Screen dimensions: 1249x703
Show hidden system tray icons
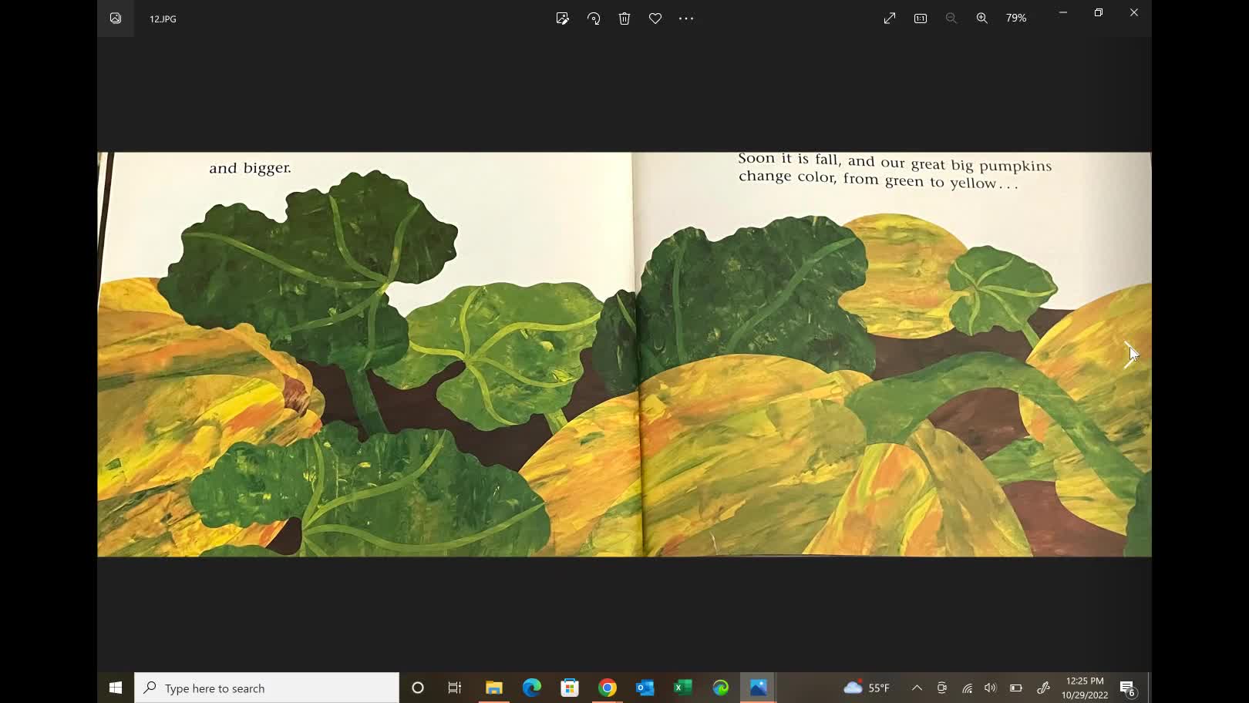[917, 688]
